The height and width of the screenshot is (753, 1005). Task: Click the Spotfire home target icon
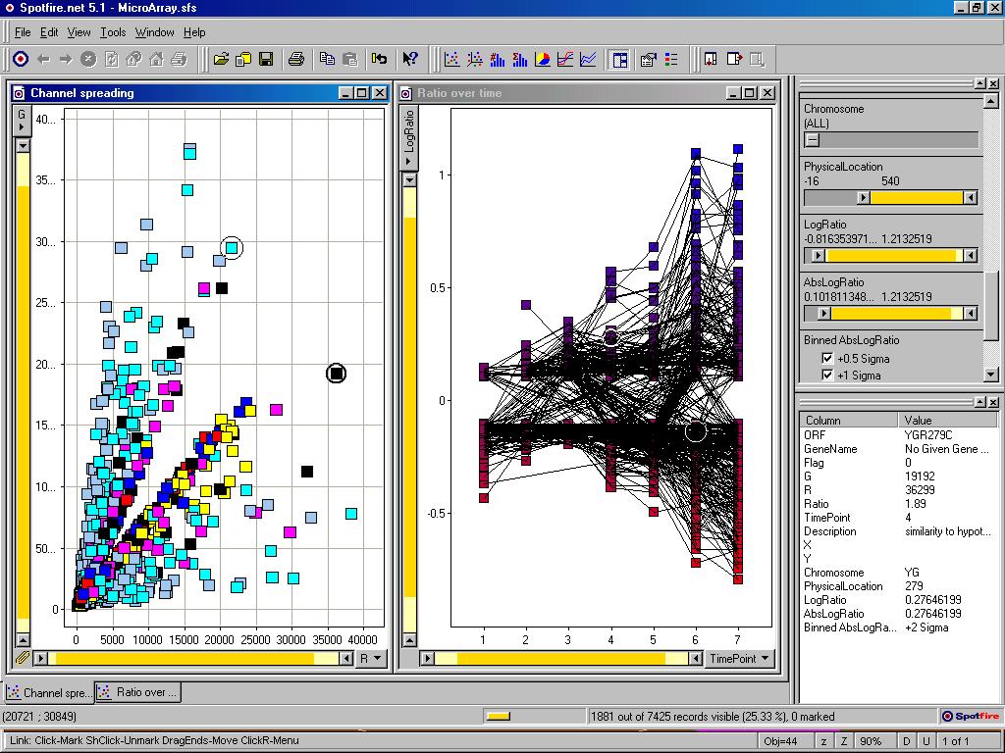click(x=21, y=59)
